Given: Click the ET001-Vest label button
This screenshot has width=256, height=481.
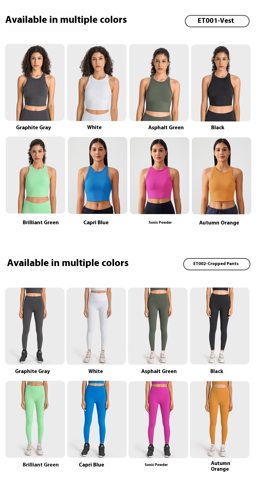Looking at the screenshot, I should click(x=217, y=21).
